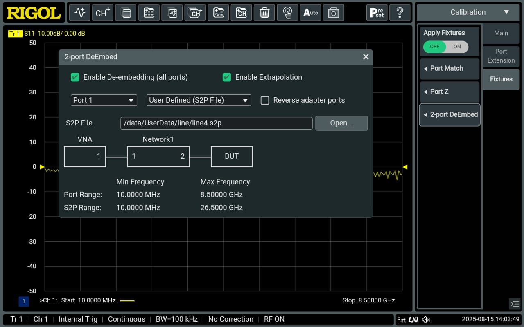Check the Reverse adapter ports box
Screen dimensions: 524x327
pyautogui.click(x=265, y=100)
